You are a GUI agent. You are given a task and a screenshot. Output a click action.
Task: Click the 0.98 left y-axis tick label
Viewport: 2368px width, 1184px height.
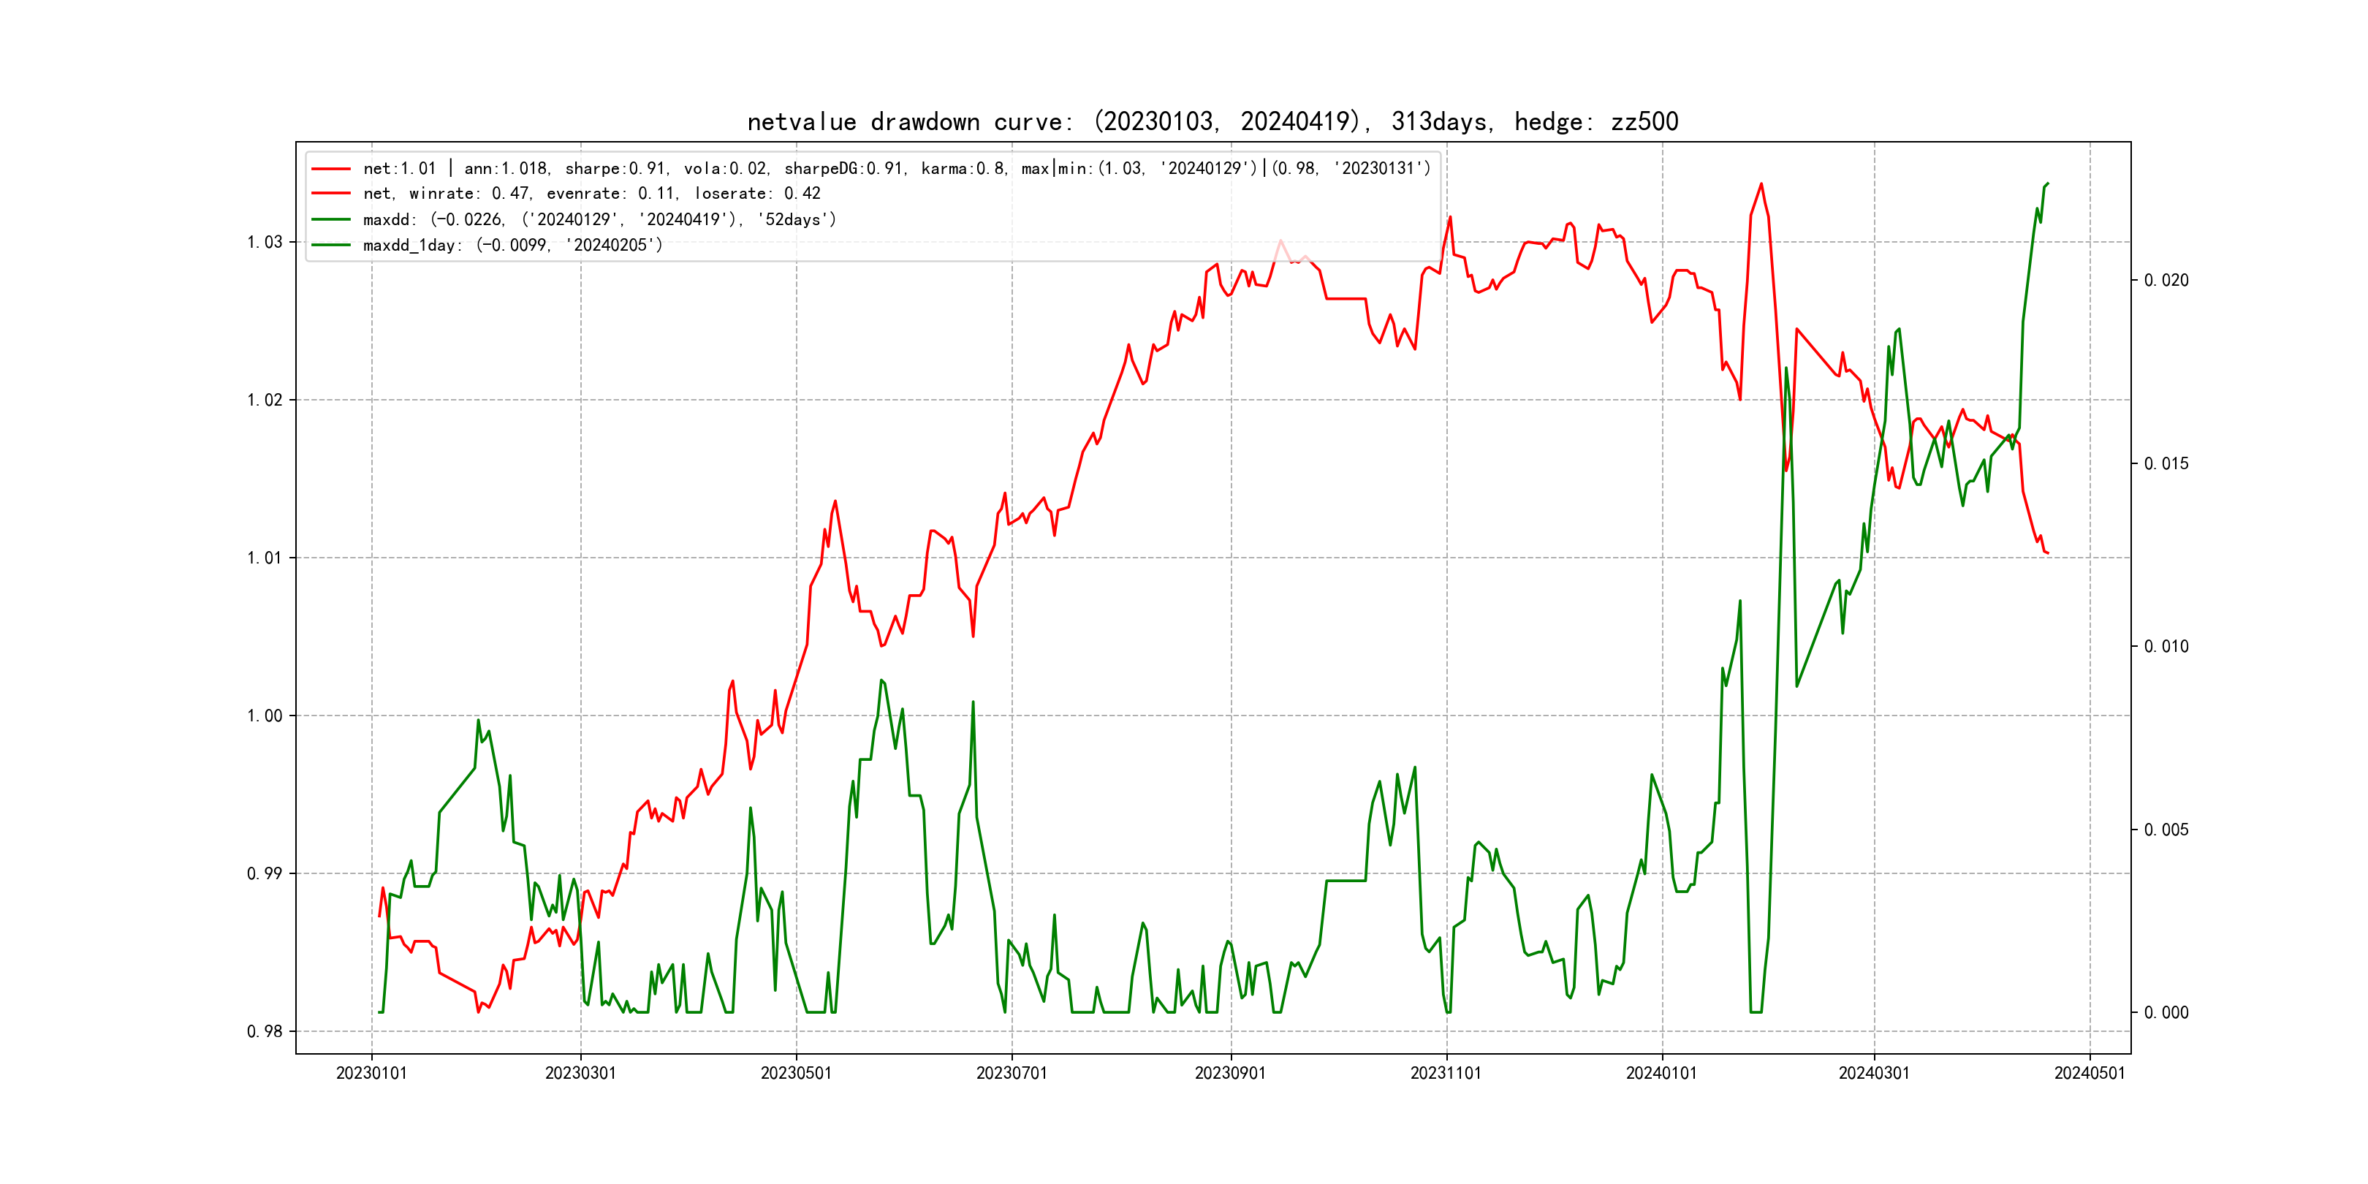(265, 1031)
